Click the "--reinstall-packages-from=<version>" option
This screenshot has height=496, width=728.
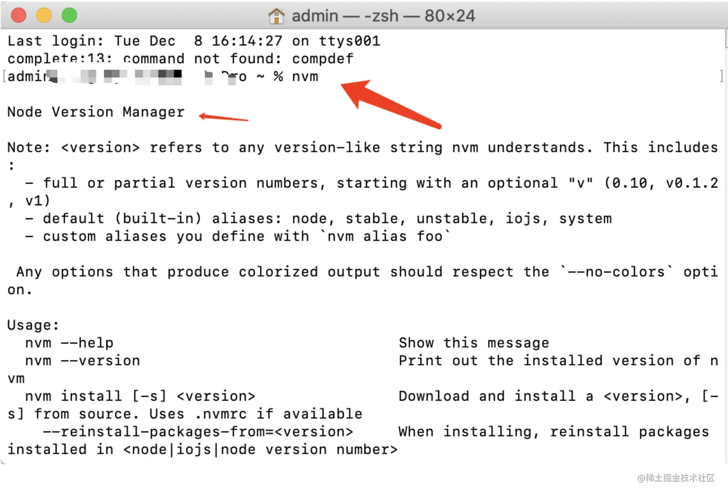[x=198, y=432]
